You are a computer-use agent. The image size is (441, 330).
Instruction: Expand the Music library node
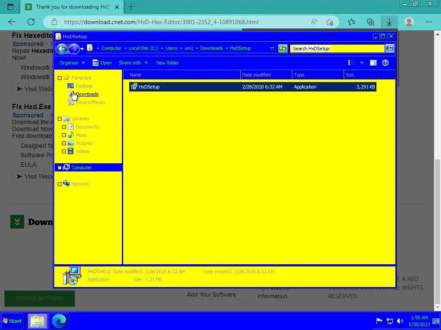point(64,135)
